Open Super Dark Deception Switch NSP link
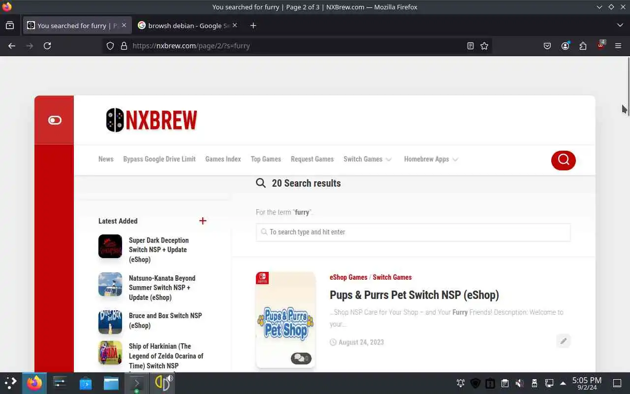The image size is (630, 394). 159,250
